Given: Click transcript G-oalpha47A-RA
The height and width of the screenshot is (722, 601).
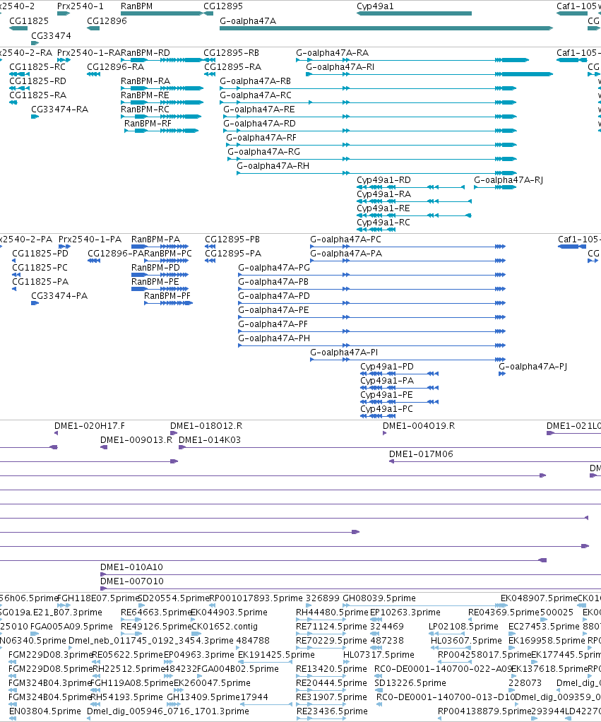Looking at the screenshot, I should [332, 53].
